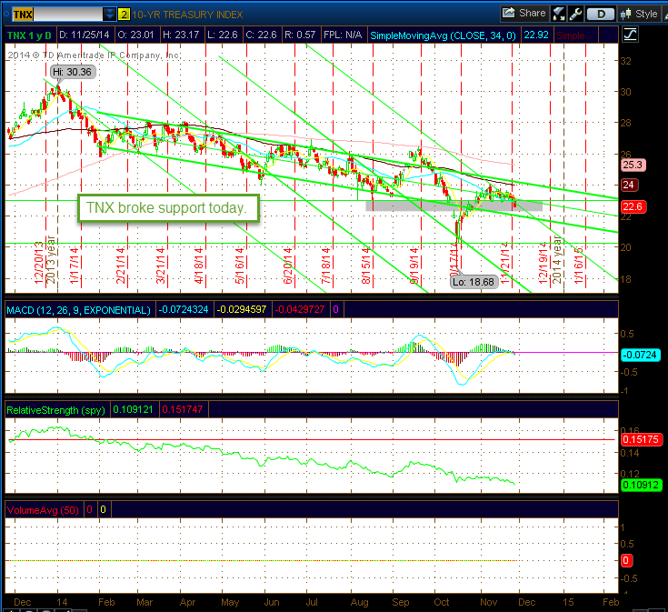Image resolution: width=668 pixels, height=612 pixels.
Task: Click the magenta 0 zero-line value
Action: pos(335,309)
